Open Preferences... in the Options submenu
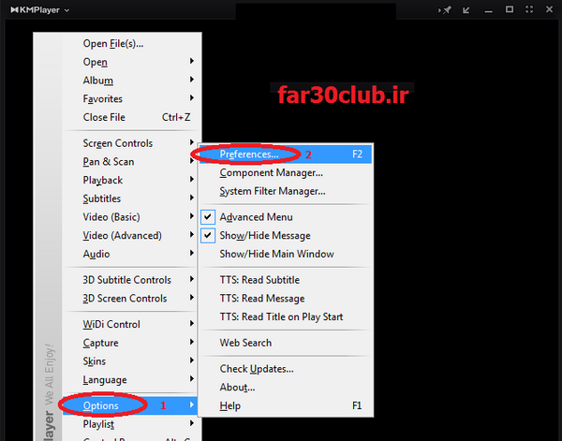Image resolution: width=562 pixels, height=441 pixels. (x=286, y=154)
